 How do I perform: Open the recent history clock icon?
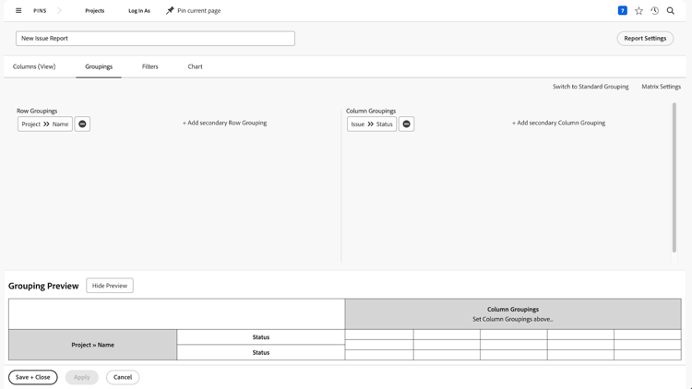pos(654,10)
